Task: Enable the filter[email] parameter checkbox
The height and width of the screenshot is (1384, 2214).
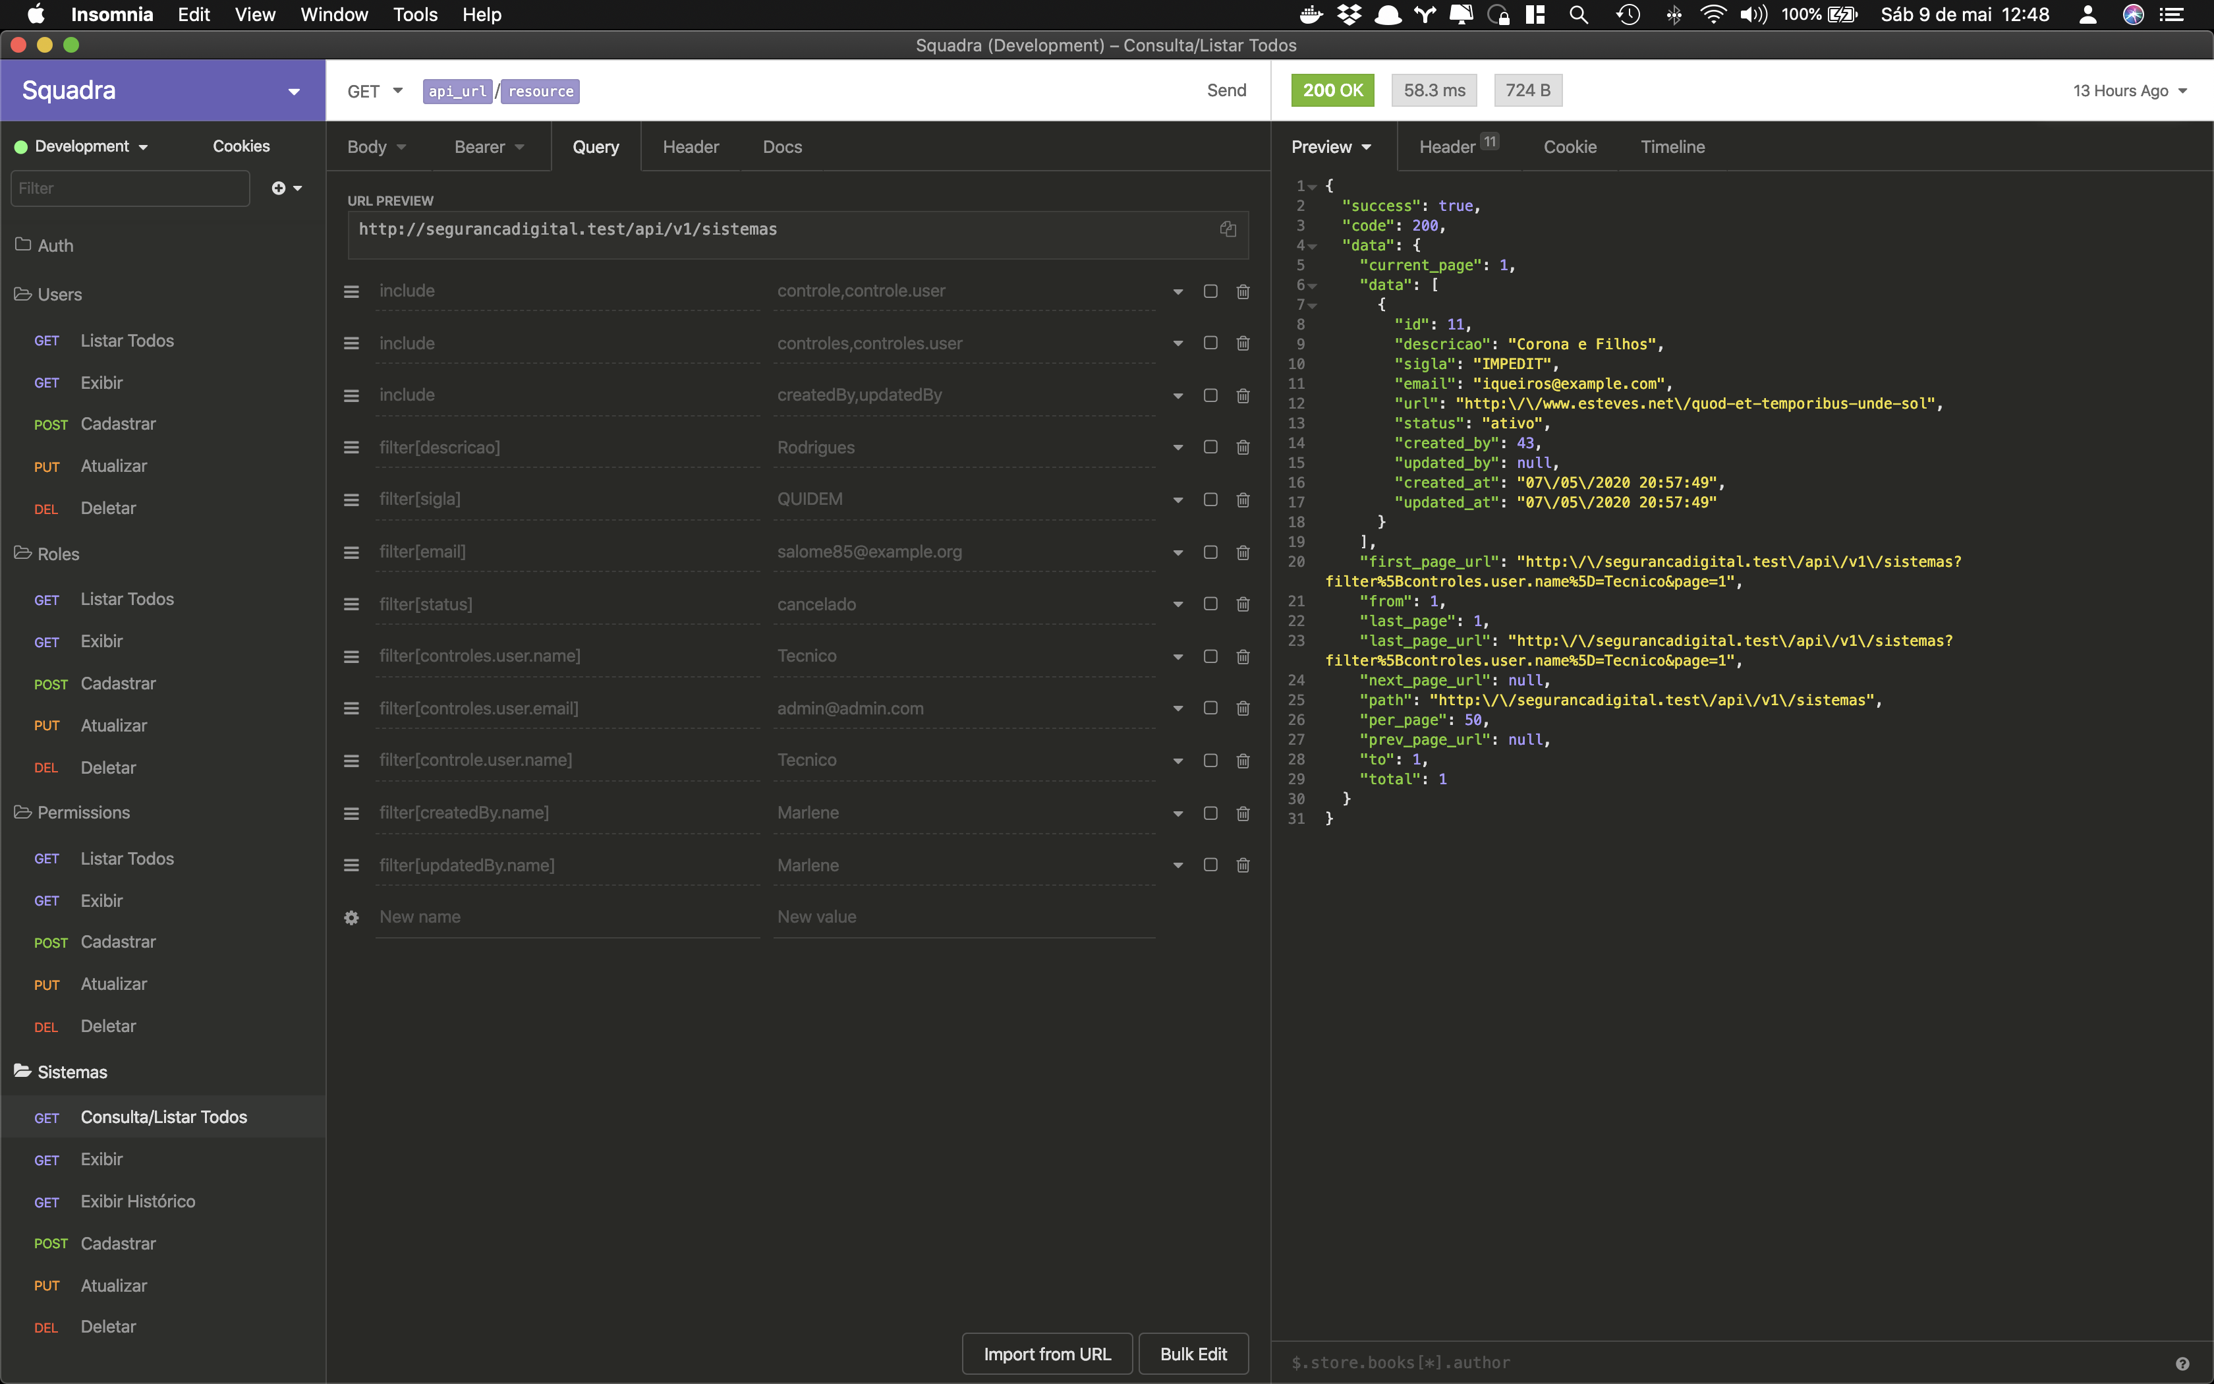Action: point(1210,552)
